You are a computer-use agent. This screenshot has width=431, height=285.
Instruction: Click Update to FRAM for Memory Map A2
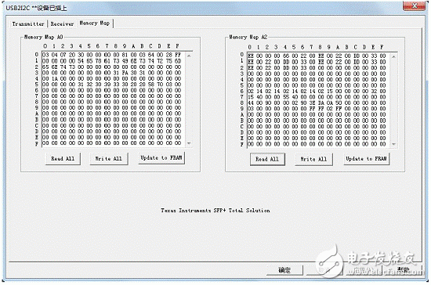coord(366,159)
